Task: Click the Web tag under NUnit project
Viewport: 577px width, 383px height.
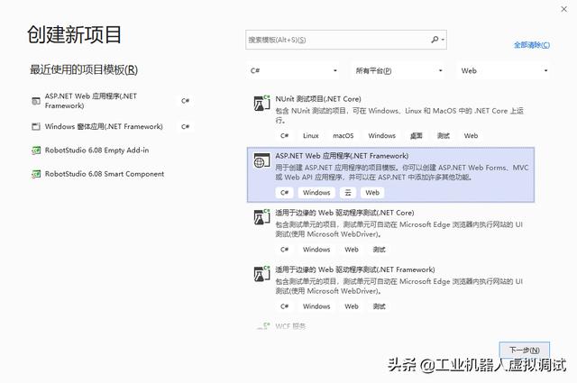Action: click(471, 136)
